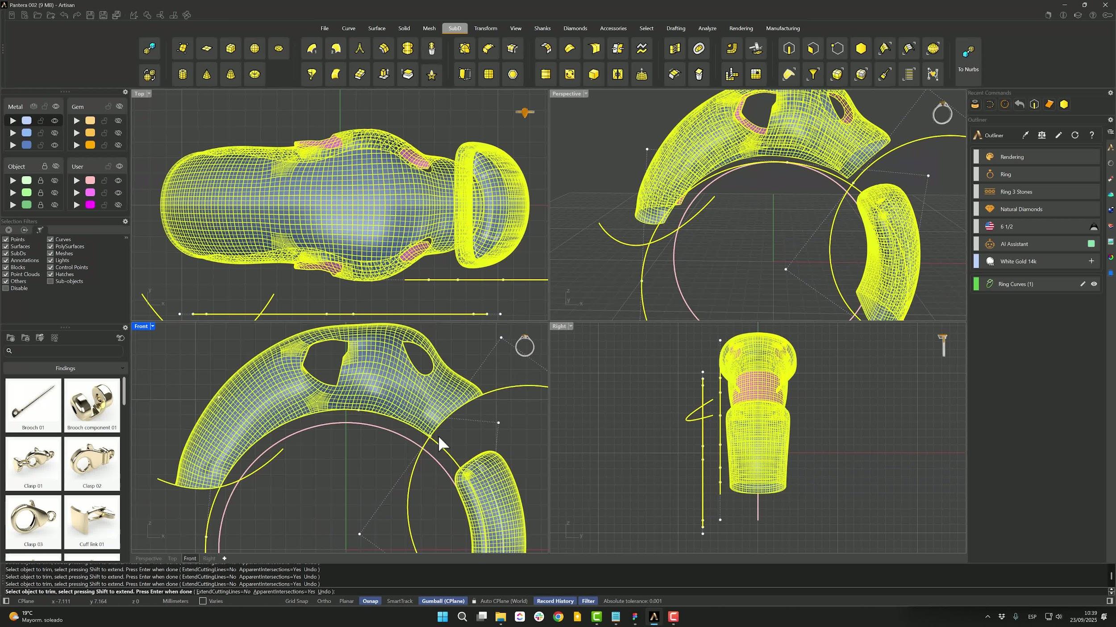The image size is (1116, 627).
Task: Open the Perspective viewport dropdown menu
Action: point(586,94)
